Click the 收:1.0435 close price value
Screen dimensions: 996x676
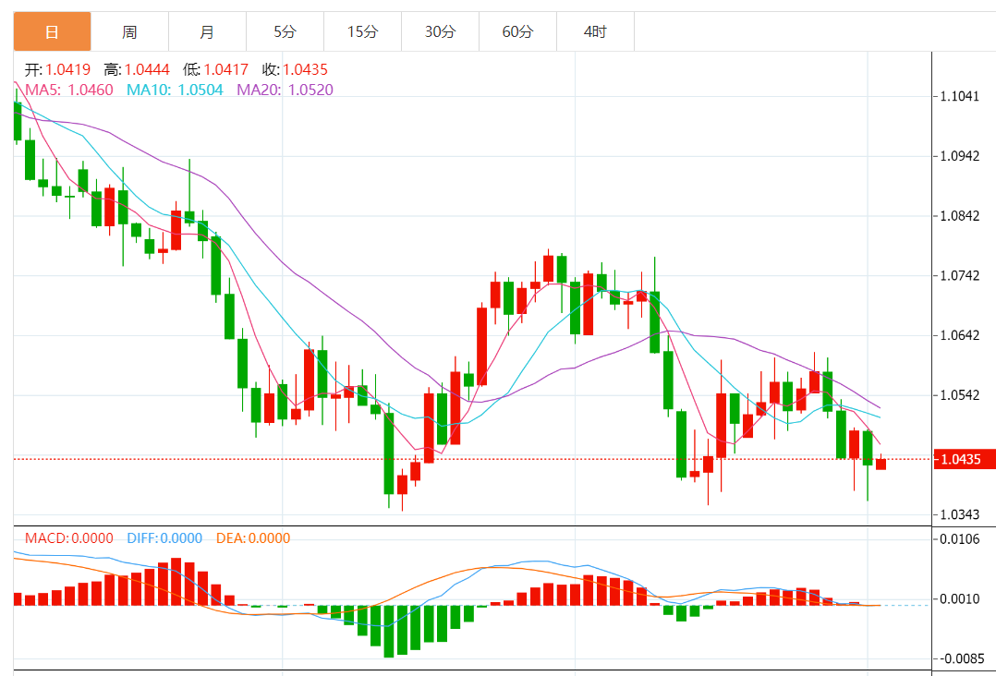[295, 69]
